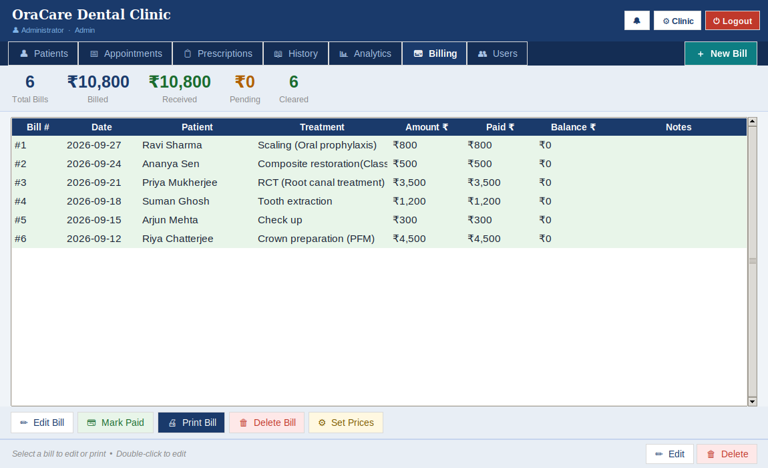Click Scaling (Oral prophylaxis) treatment cell
The width and height of the screenshot is (768, 468).
click(317, 145)
